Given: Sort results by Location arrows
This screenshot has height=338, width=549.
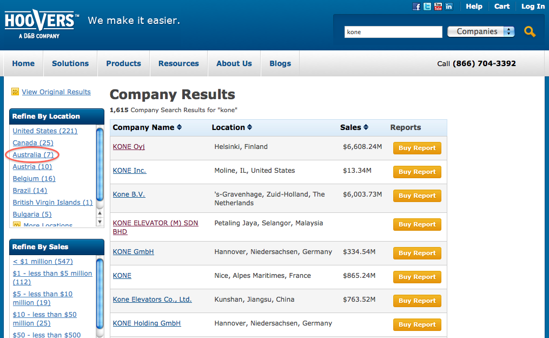Looking at the screenshot, I should point(250,127).
